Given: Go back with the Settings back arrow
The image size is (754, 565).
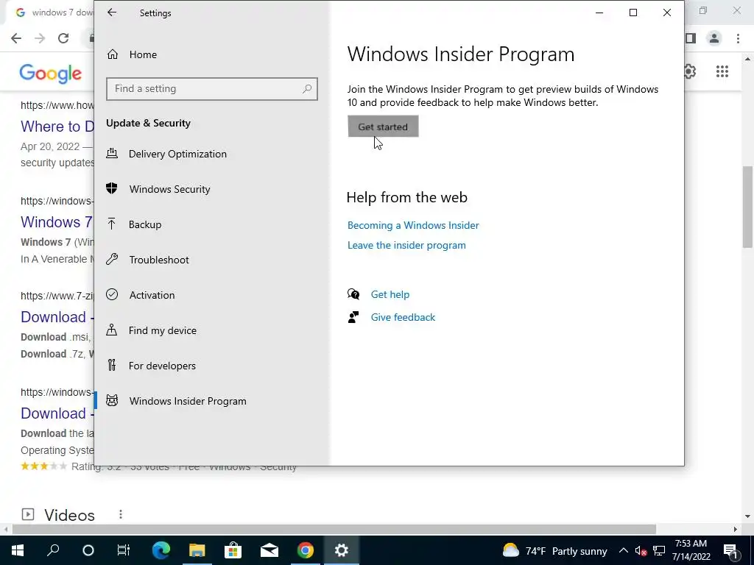Looking at the screenshot, I should [112, 13].
